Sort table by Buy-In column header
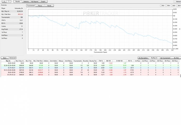 (x=8, y=61)
